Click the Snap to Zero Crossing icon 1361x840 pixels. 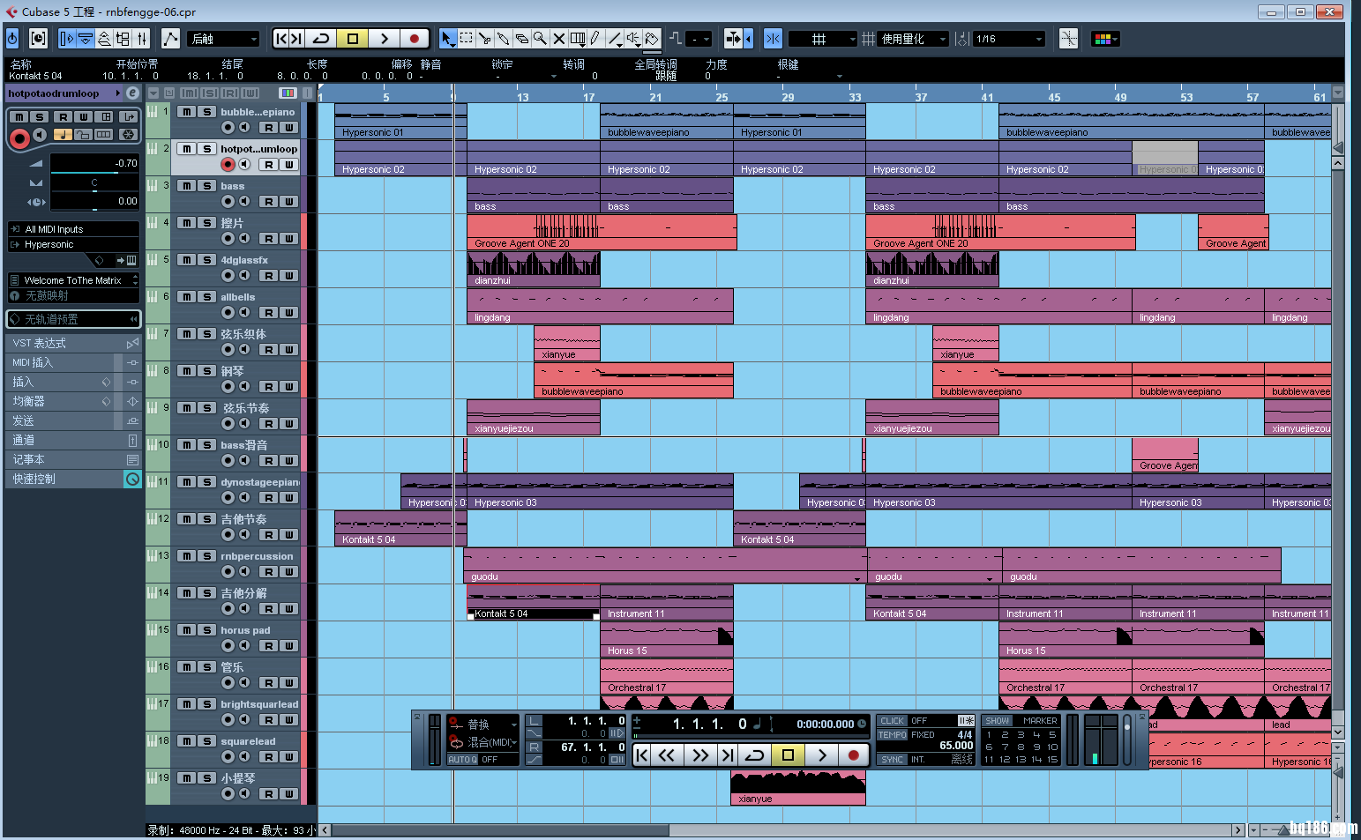coord(1068,39)
